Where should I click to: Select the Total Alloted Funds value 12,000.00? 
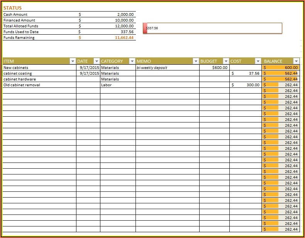tap(124, 26)
